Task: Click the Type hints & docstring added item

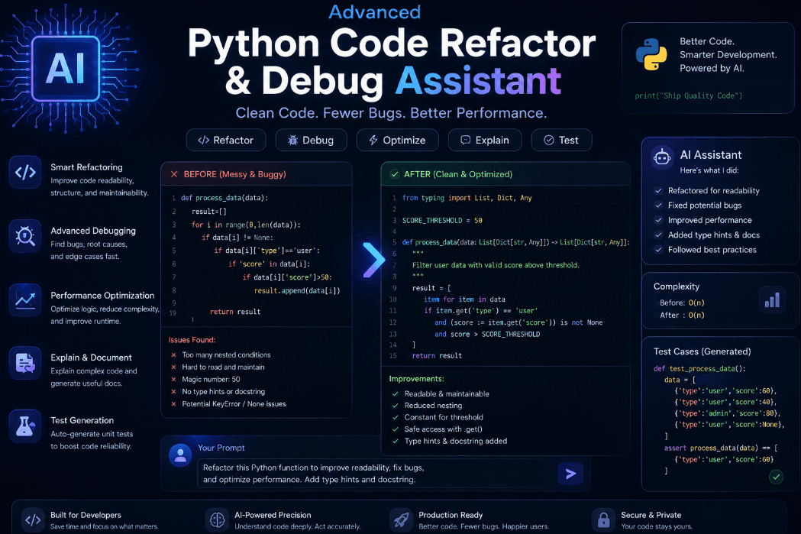Action: [x=456, y=441]
